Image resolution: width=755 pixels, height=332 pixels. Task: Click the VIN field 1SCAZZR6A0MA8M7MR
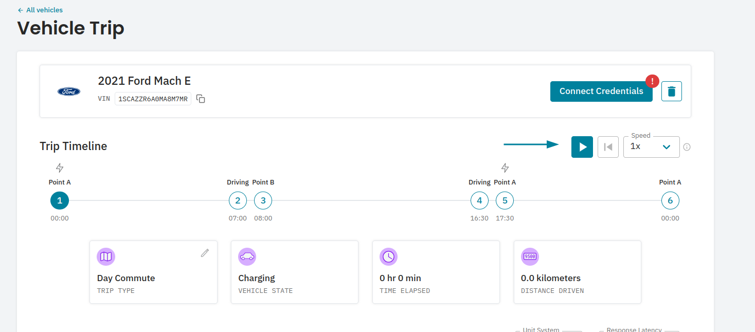153,99
